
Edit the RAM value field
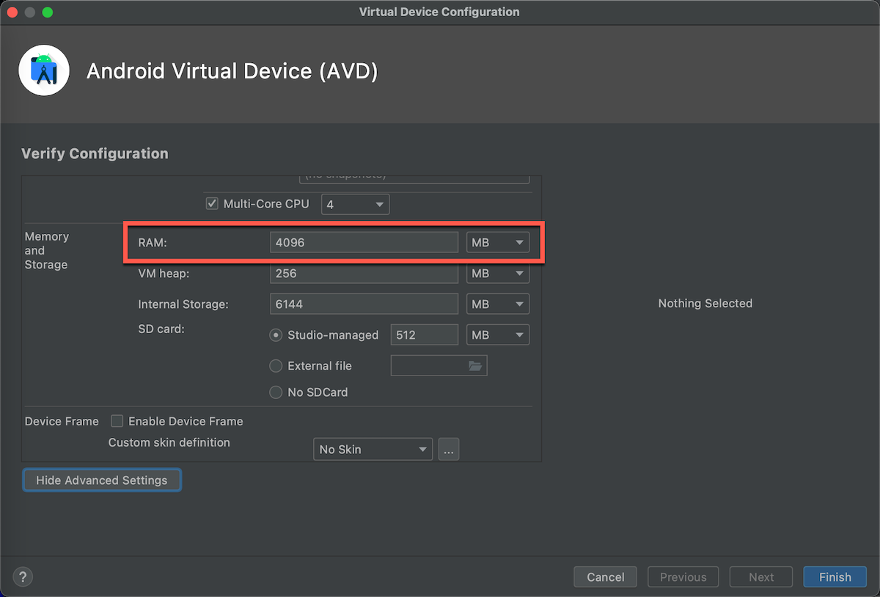[x=364, y=242]
